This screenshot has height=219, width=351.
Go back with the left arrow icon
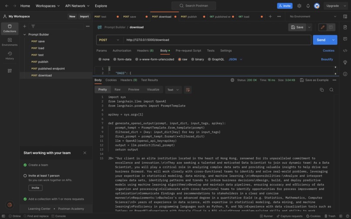pos(7,6)
